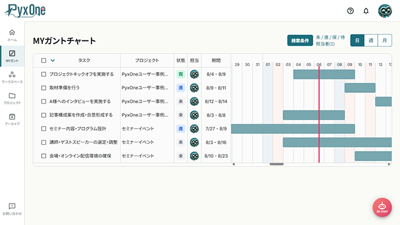Switch to 月 month view
Image resolution: width=400 pixels, height=225 pixels.
coord(385,40)
